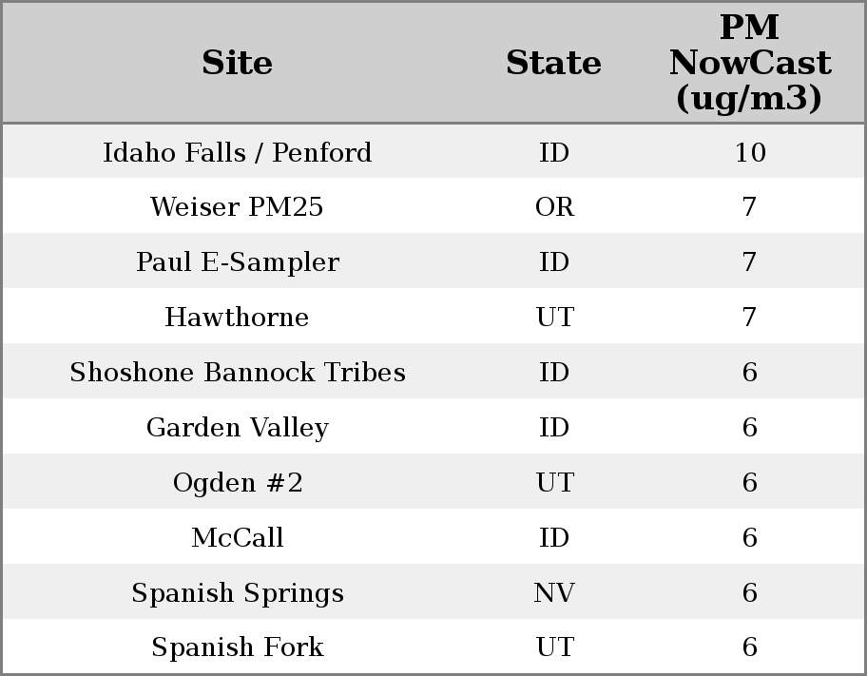Image resolution: width=867 pixels, height=676 pixels.
Task: Click the ID state cell for Garden Valley
Action: (554, 428)
